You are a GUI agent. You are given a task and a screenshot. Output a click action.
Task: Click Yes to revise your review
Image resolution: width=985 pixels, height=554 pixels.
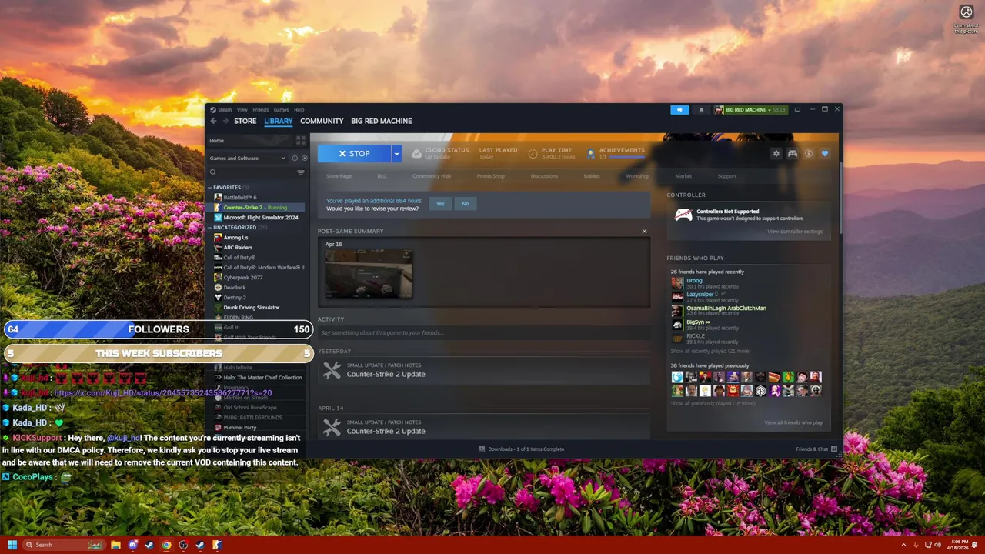440,204
